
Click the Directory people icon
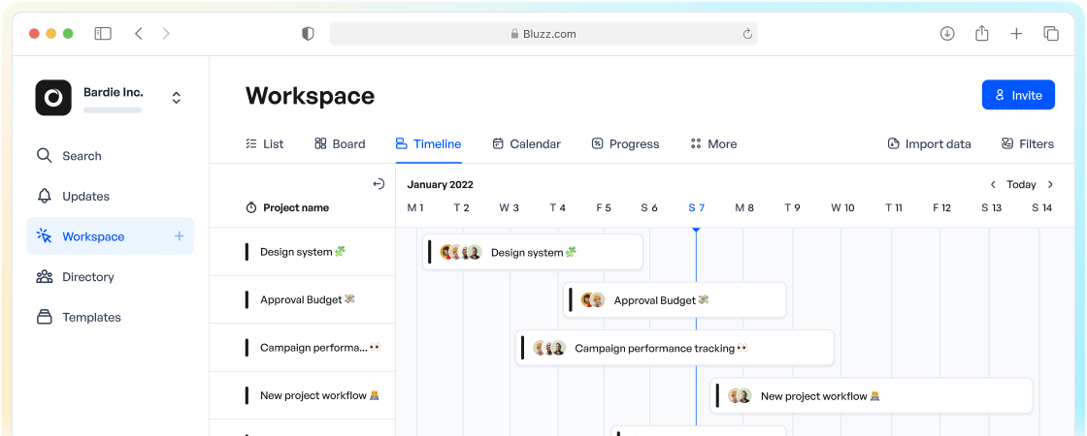(x=45, y=277)
